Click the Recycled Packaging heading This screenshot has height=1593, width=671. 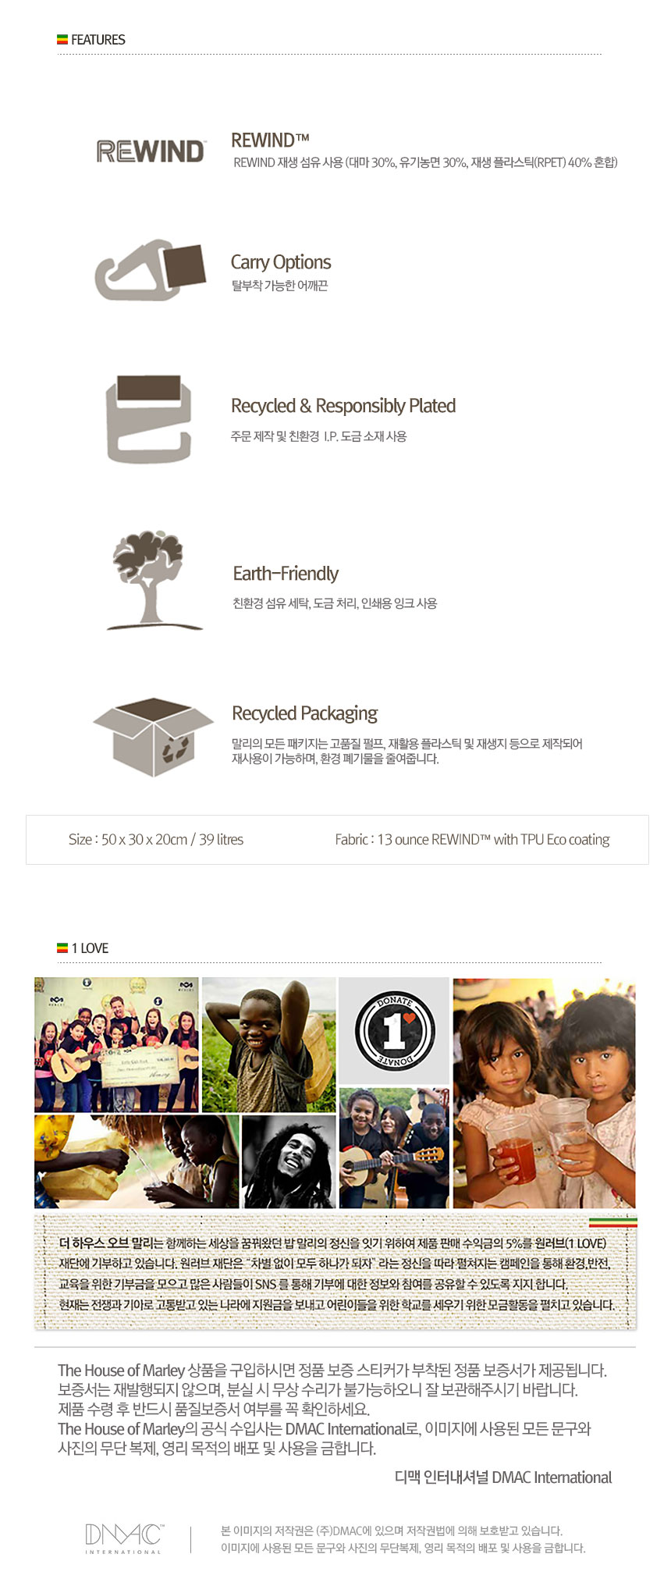[304, 713]
